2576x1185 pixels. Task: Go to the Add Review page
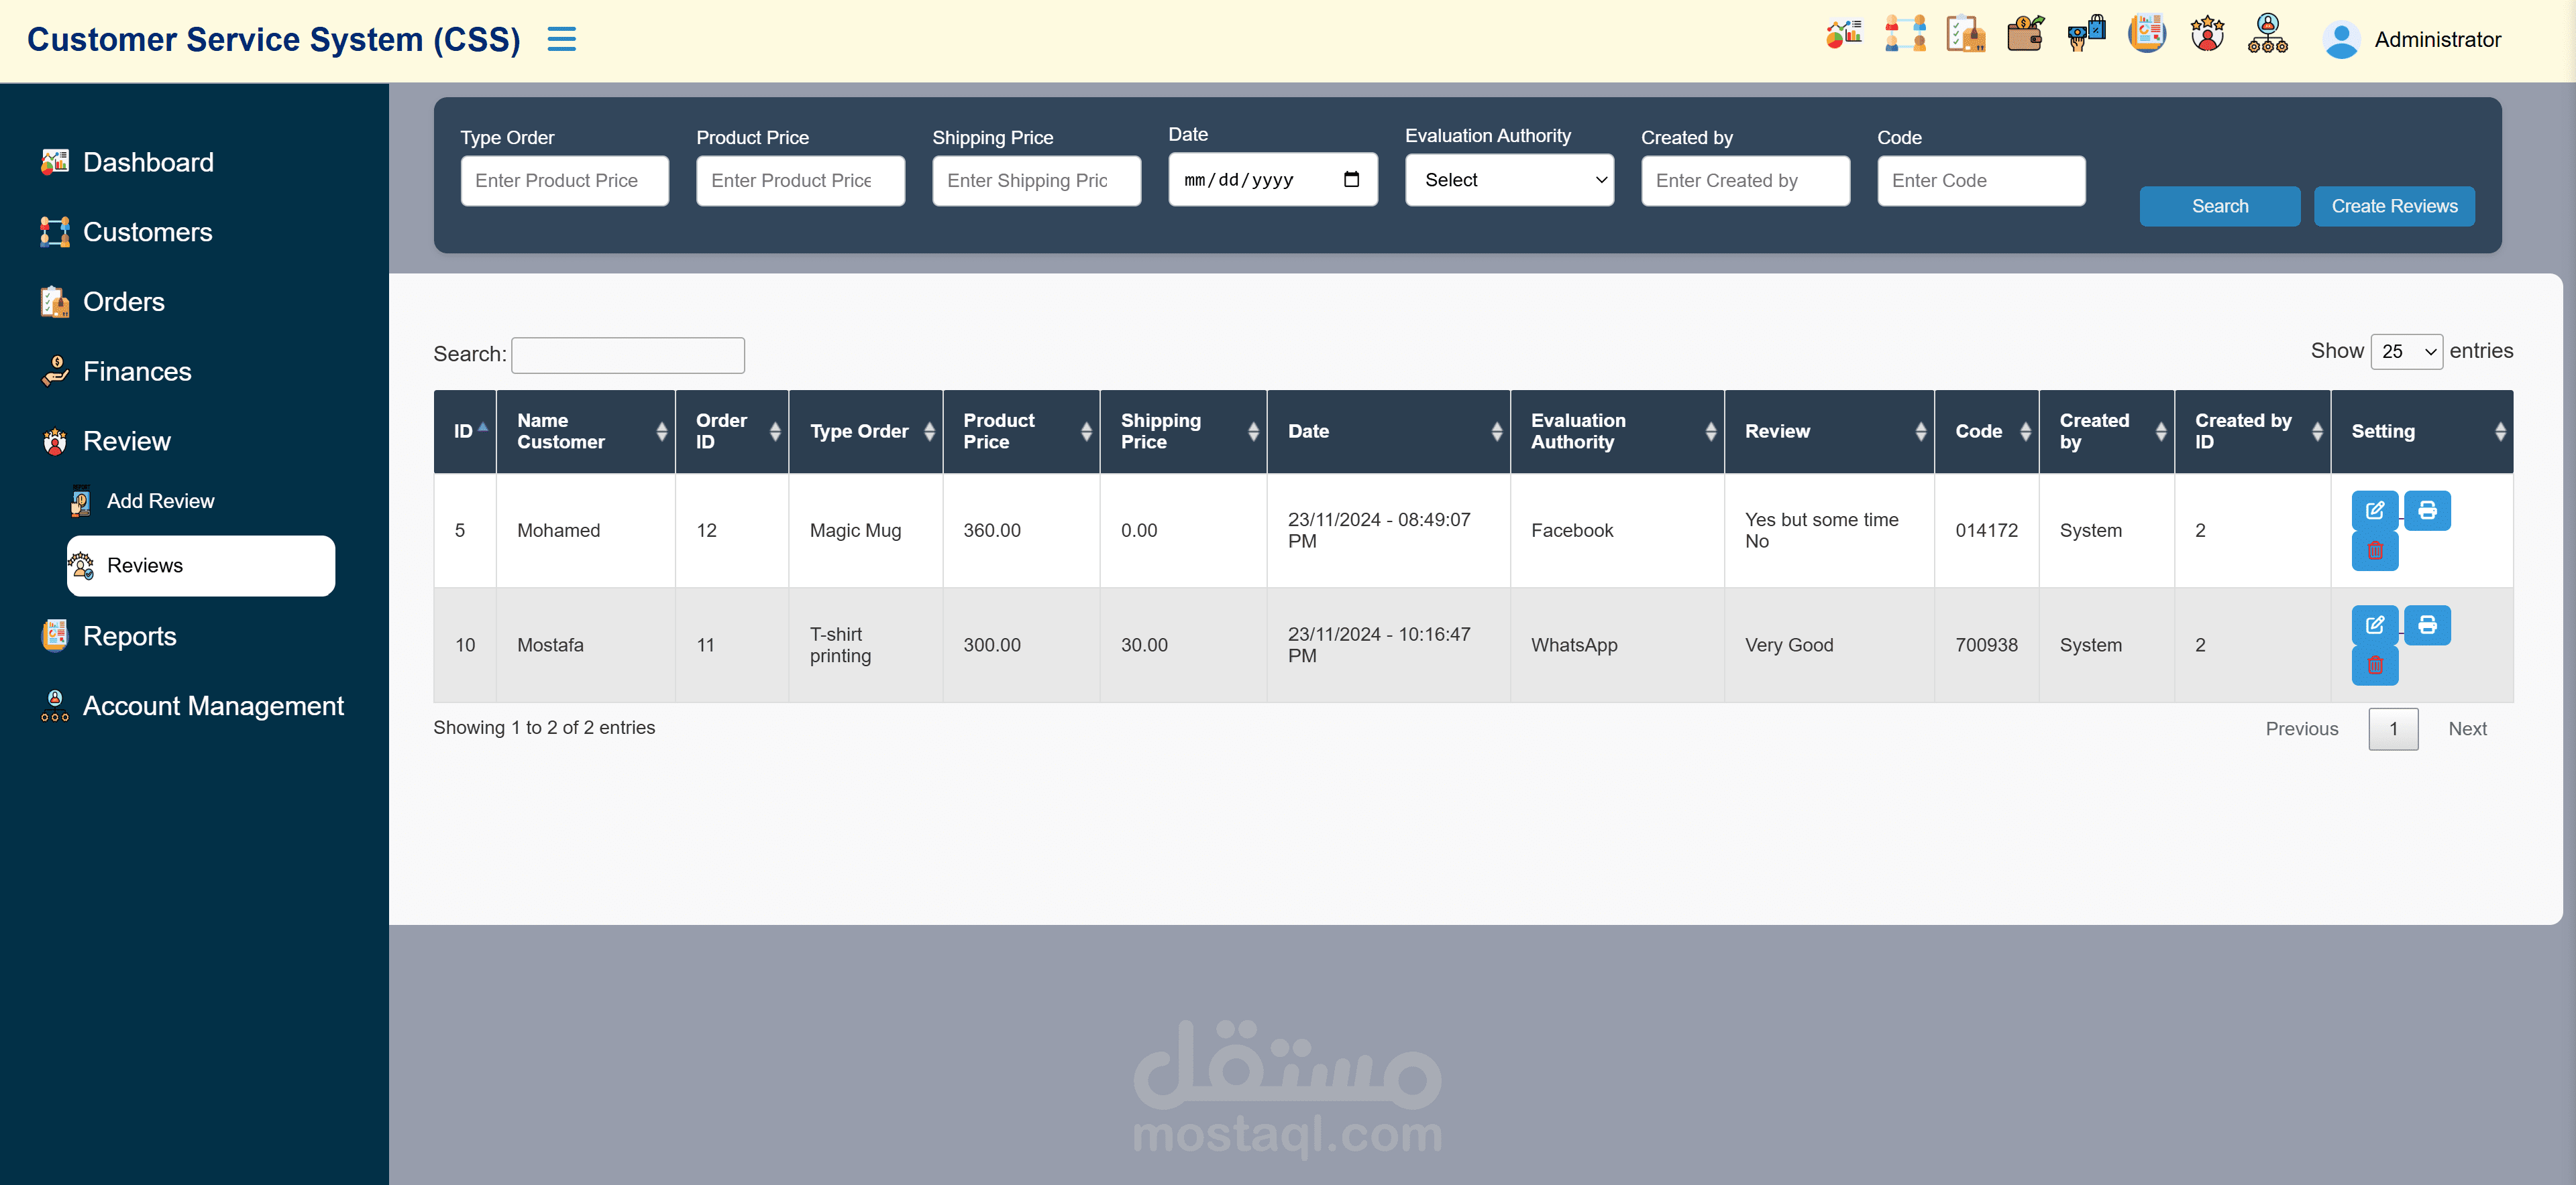pyautogui.click(x=160, y=501)
